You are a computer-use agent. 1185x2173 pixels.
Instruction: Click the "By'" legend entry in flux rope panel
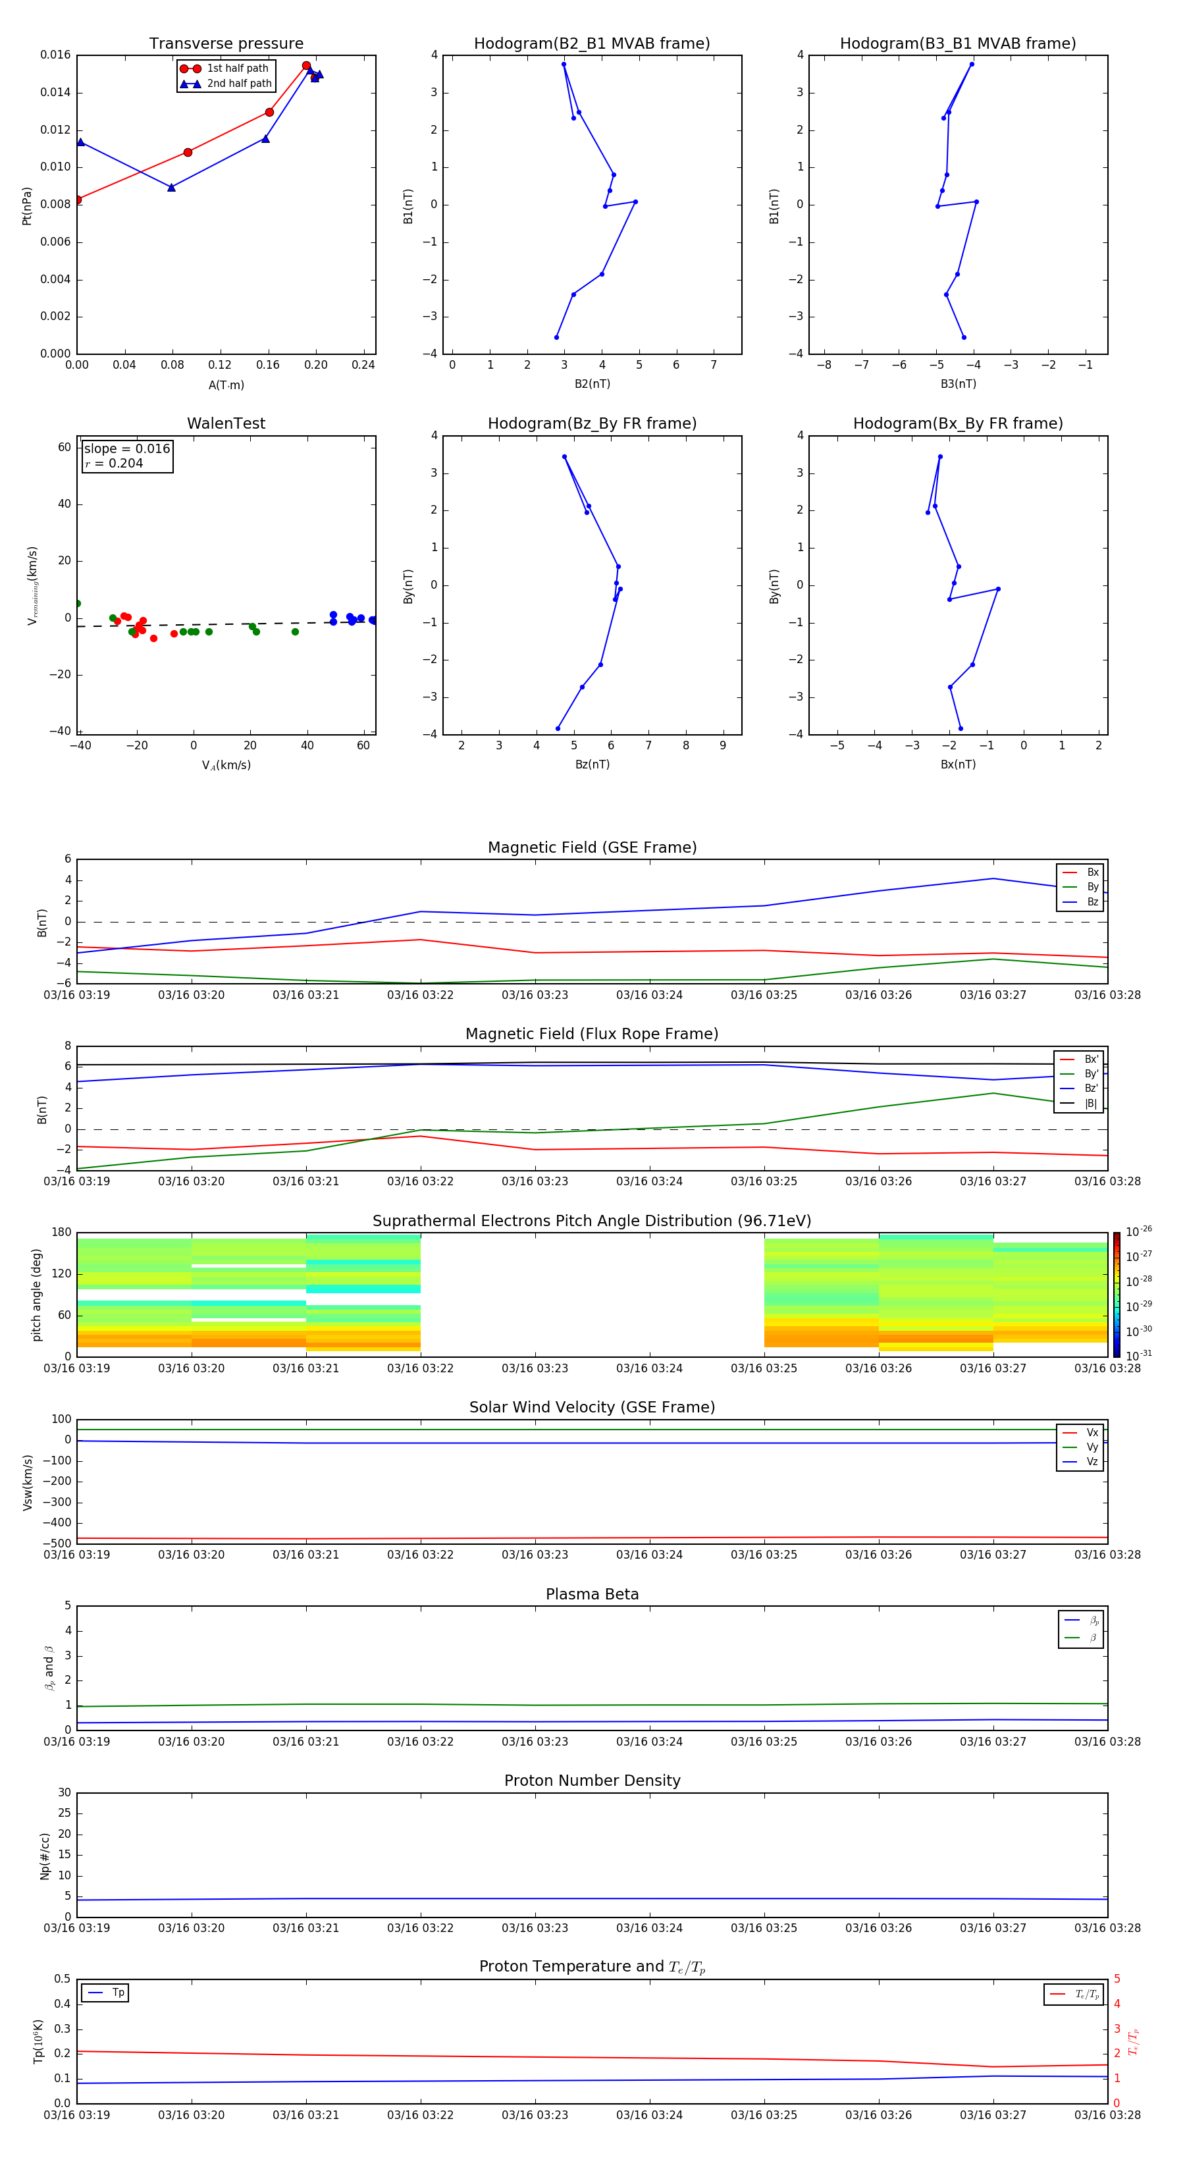(x=1080, y=1074)
